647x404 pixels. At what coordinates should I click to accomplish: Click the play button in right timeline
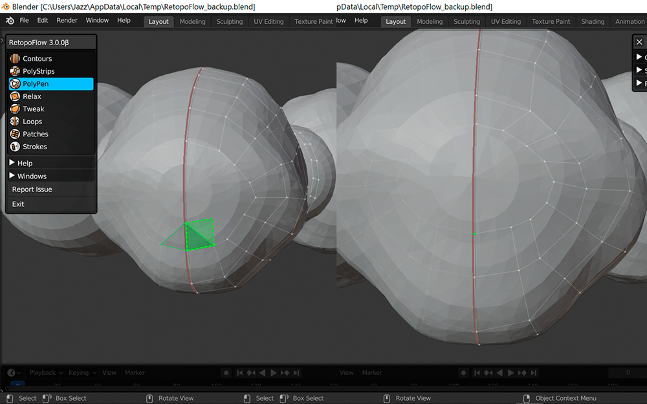point(510,373)
